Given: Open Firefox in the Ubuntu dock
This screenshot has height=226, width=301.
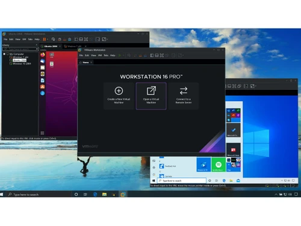Looking at the screenshot, I should tap(43, 54).
